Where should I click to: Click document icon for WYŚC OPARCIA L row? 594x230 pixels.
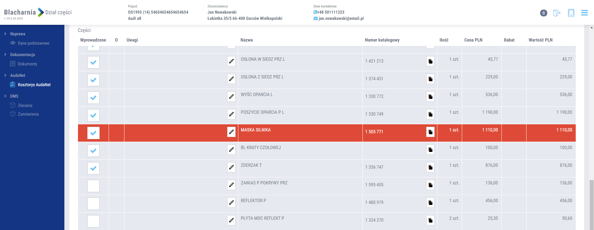[430, 97]
